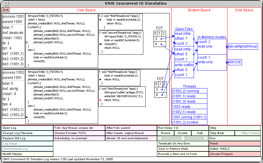
Task: Toggle Terminate On Any Error
Action: pyautogui.click(x=183, y=144)
